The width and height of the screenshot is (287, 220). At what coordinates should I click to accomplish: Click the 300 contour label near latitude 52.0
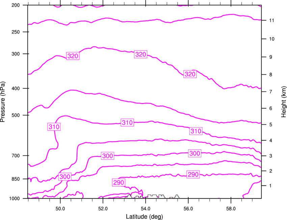pos(107,156)
